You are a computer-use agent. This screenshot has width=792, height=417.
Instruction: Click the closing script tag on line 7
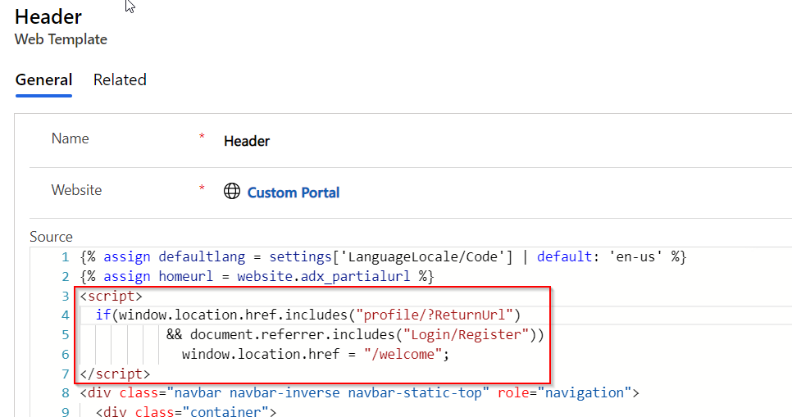(115, 374)
